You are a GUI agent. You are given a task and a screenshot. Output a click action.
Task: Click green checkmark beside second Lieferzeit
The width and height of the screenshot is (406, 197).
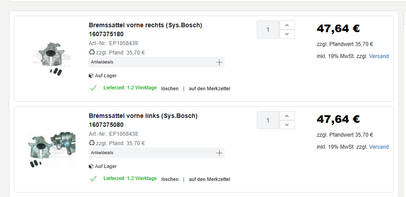(x=93, y=179)
